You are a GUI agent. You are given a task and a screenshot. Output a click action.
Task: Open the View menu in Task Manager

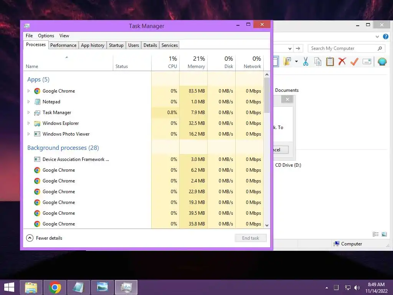point(64,36)
